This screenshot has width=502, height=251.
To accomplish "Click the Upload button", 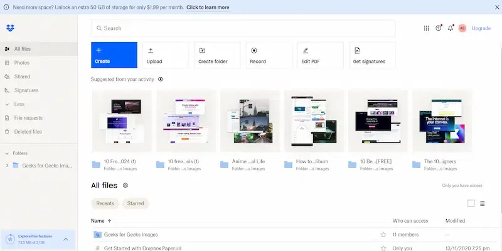I will click(166, 55).
